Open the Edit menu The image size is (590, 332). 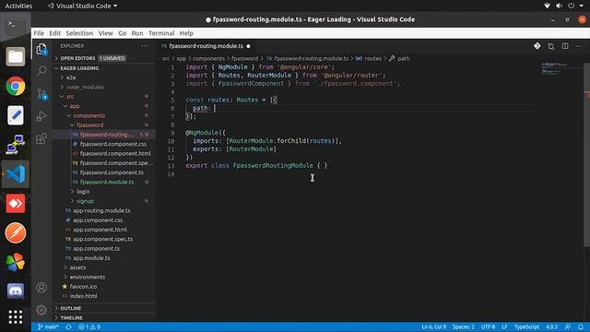[x=55, y=33]
